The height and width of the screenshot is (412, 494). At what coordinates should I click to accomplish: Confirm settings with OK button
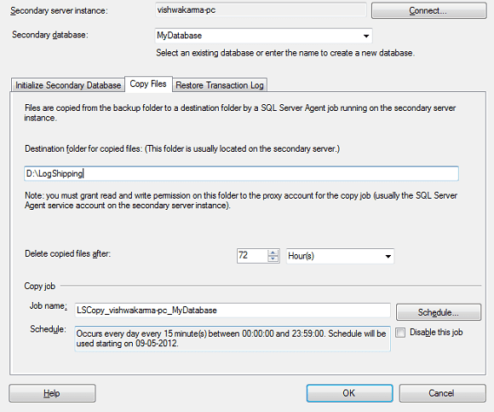[x=349, y=393]
